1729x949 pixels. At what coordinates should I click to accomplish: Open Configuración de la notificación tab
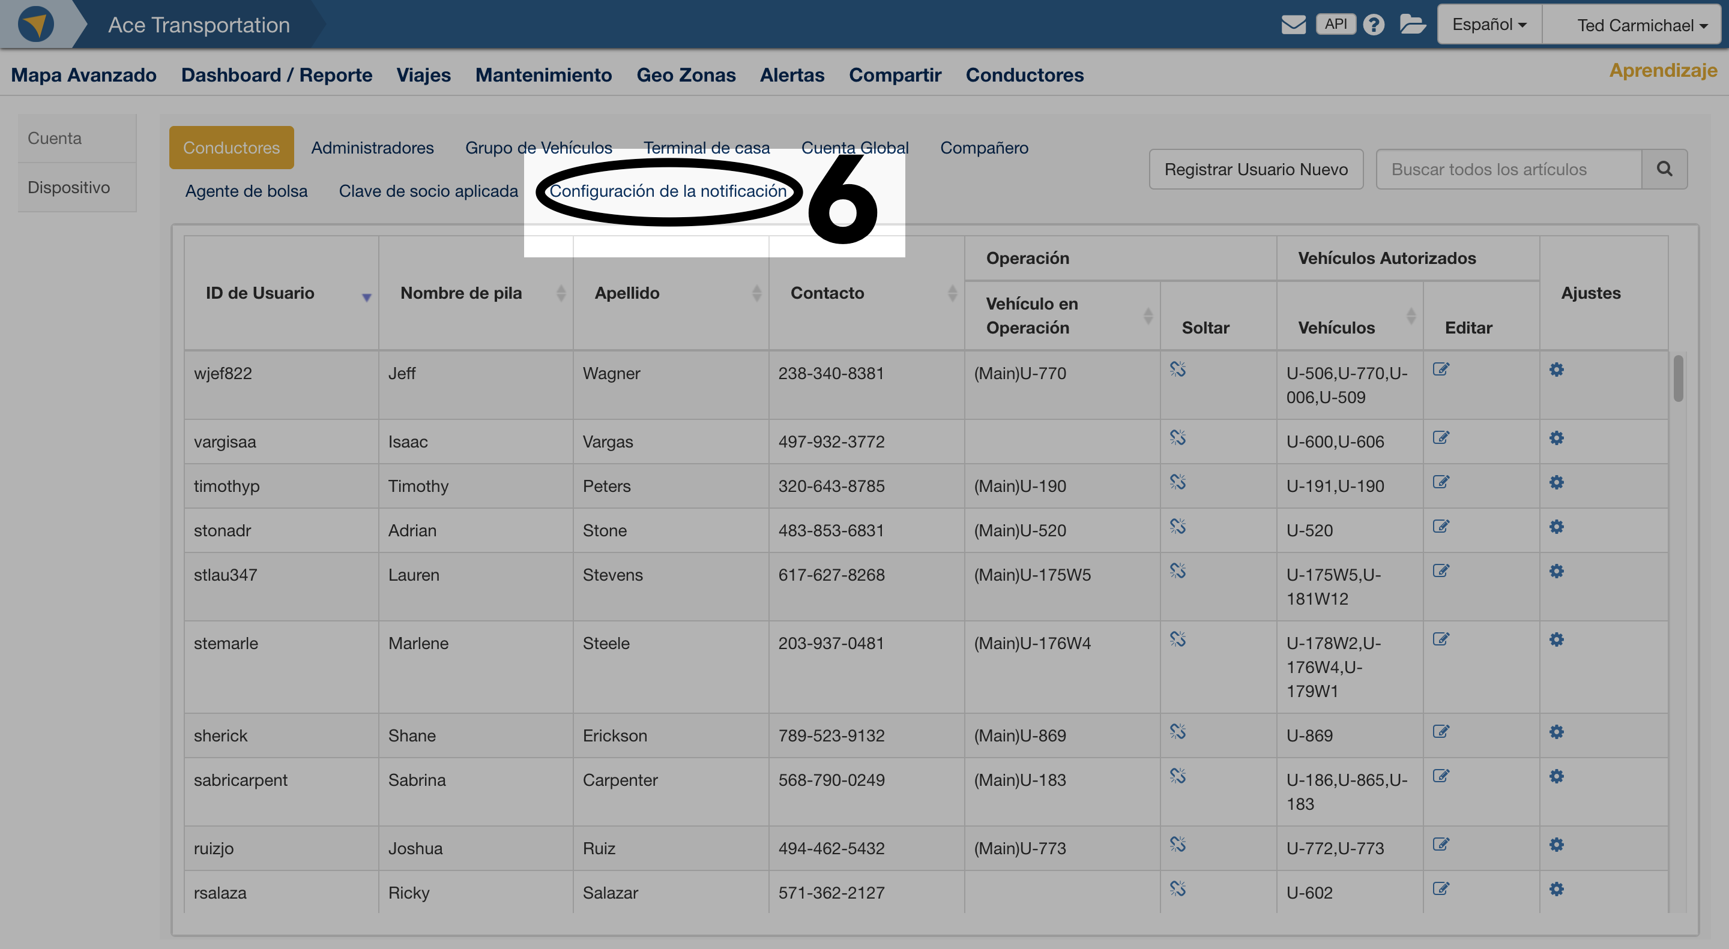[668, 191]
